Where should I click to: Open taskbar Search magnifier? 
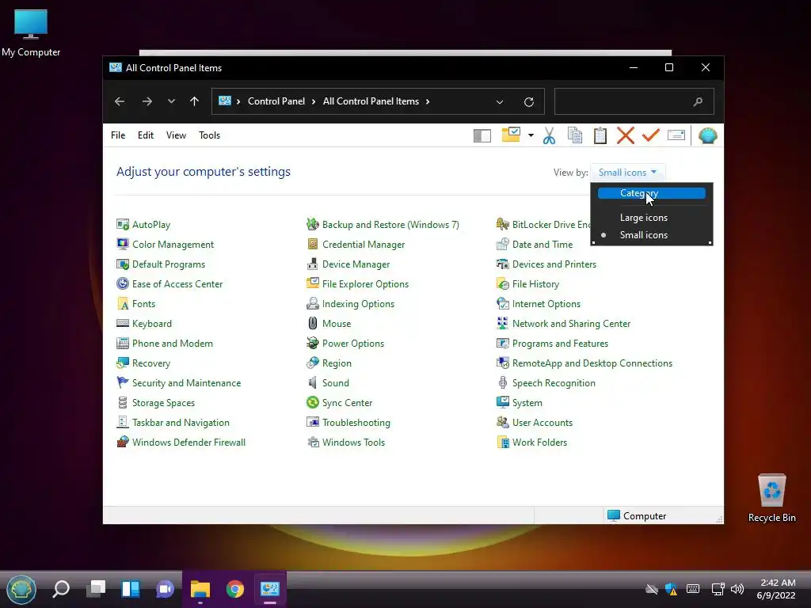(61, 589)
